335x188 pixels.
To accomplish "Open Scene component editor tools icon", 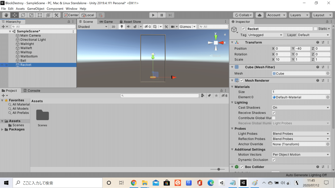I will 166,27.
